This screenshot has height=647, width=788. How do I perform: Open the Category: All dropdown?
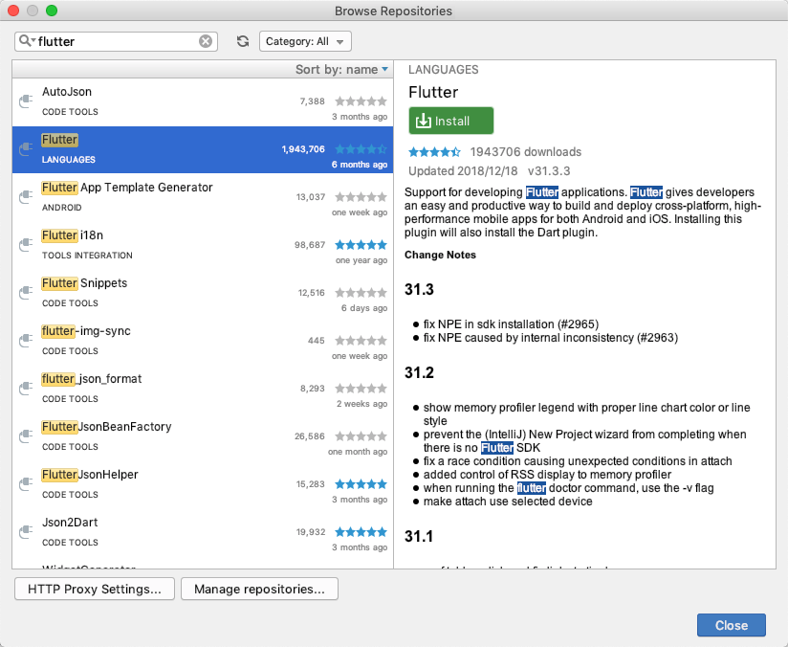[305, 41]
